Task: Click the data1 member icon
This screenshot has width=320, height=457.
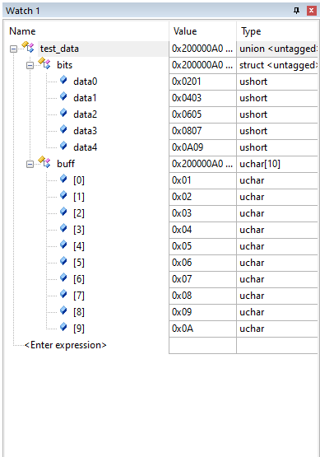Action: tap(63, 96)
